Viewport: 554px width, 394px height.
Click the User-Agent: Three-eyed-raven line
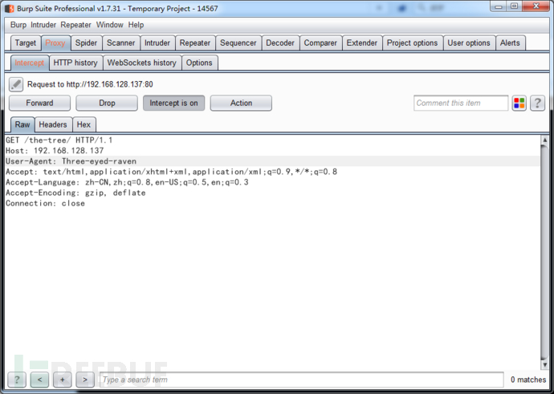click(x=71, y=161)
